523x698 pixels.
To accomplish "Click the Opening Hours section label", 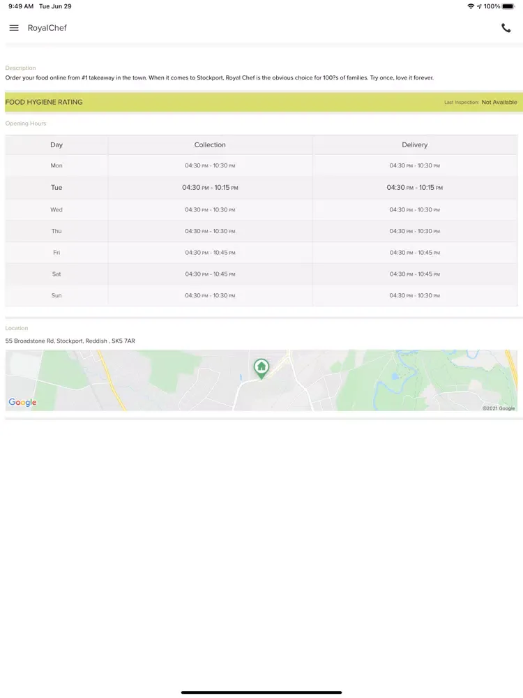I will coord(26,124).
